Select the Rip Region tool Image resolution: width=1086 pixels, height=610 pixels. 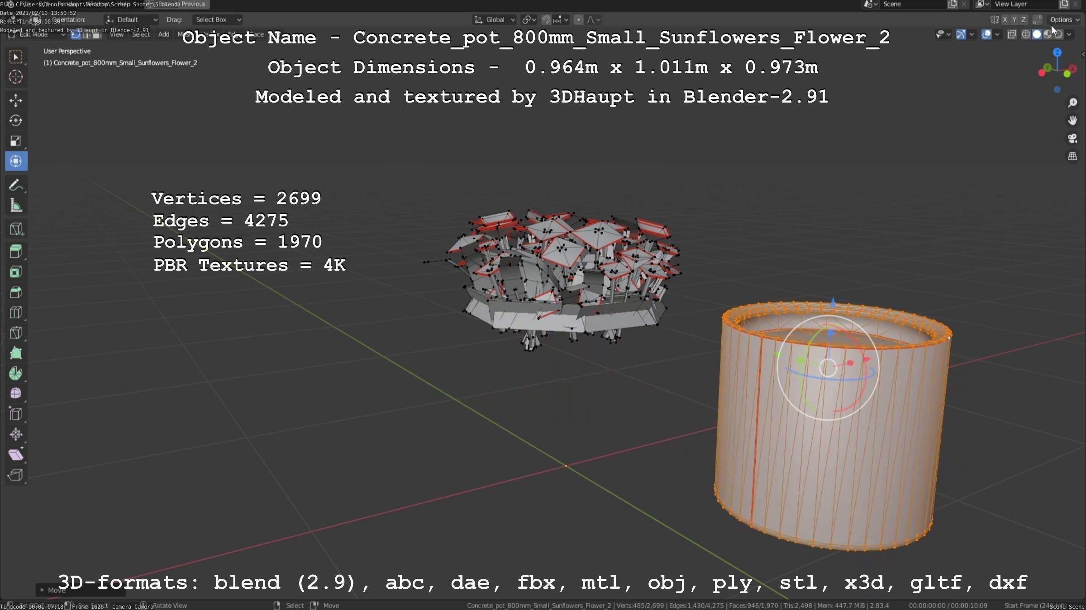(16, 475)
